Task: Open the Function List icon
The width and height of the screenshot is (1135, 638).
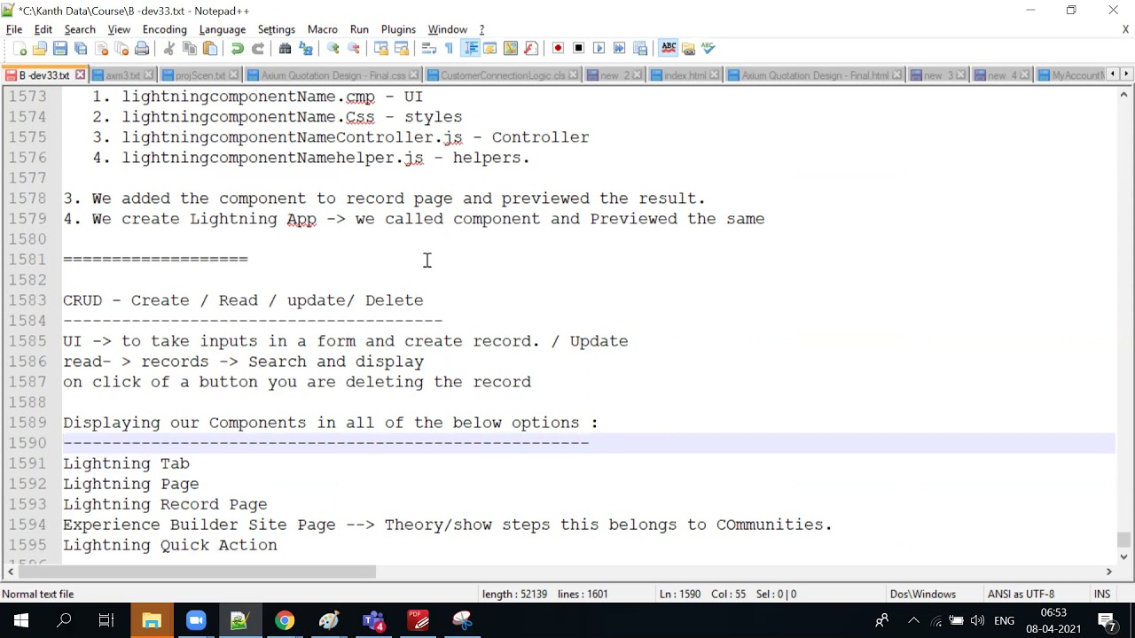Action: (x=530, y=48)
